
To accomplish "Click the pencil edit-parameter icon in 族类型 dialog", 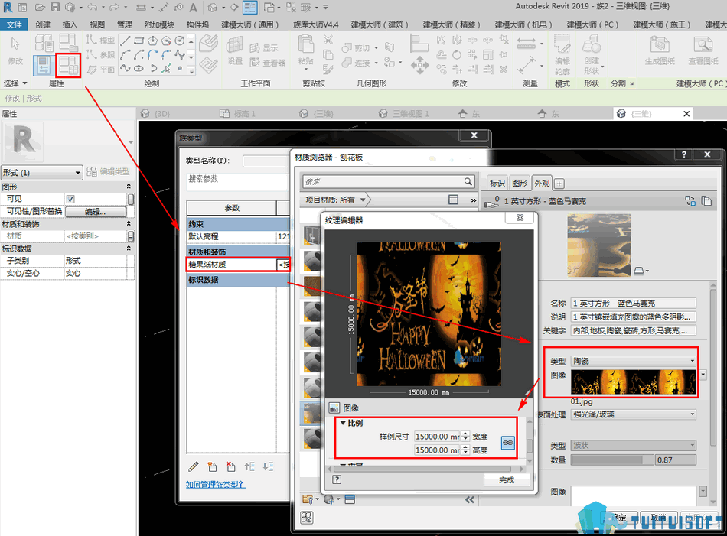I will [194, 466].
